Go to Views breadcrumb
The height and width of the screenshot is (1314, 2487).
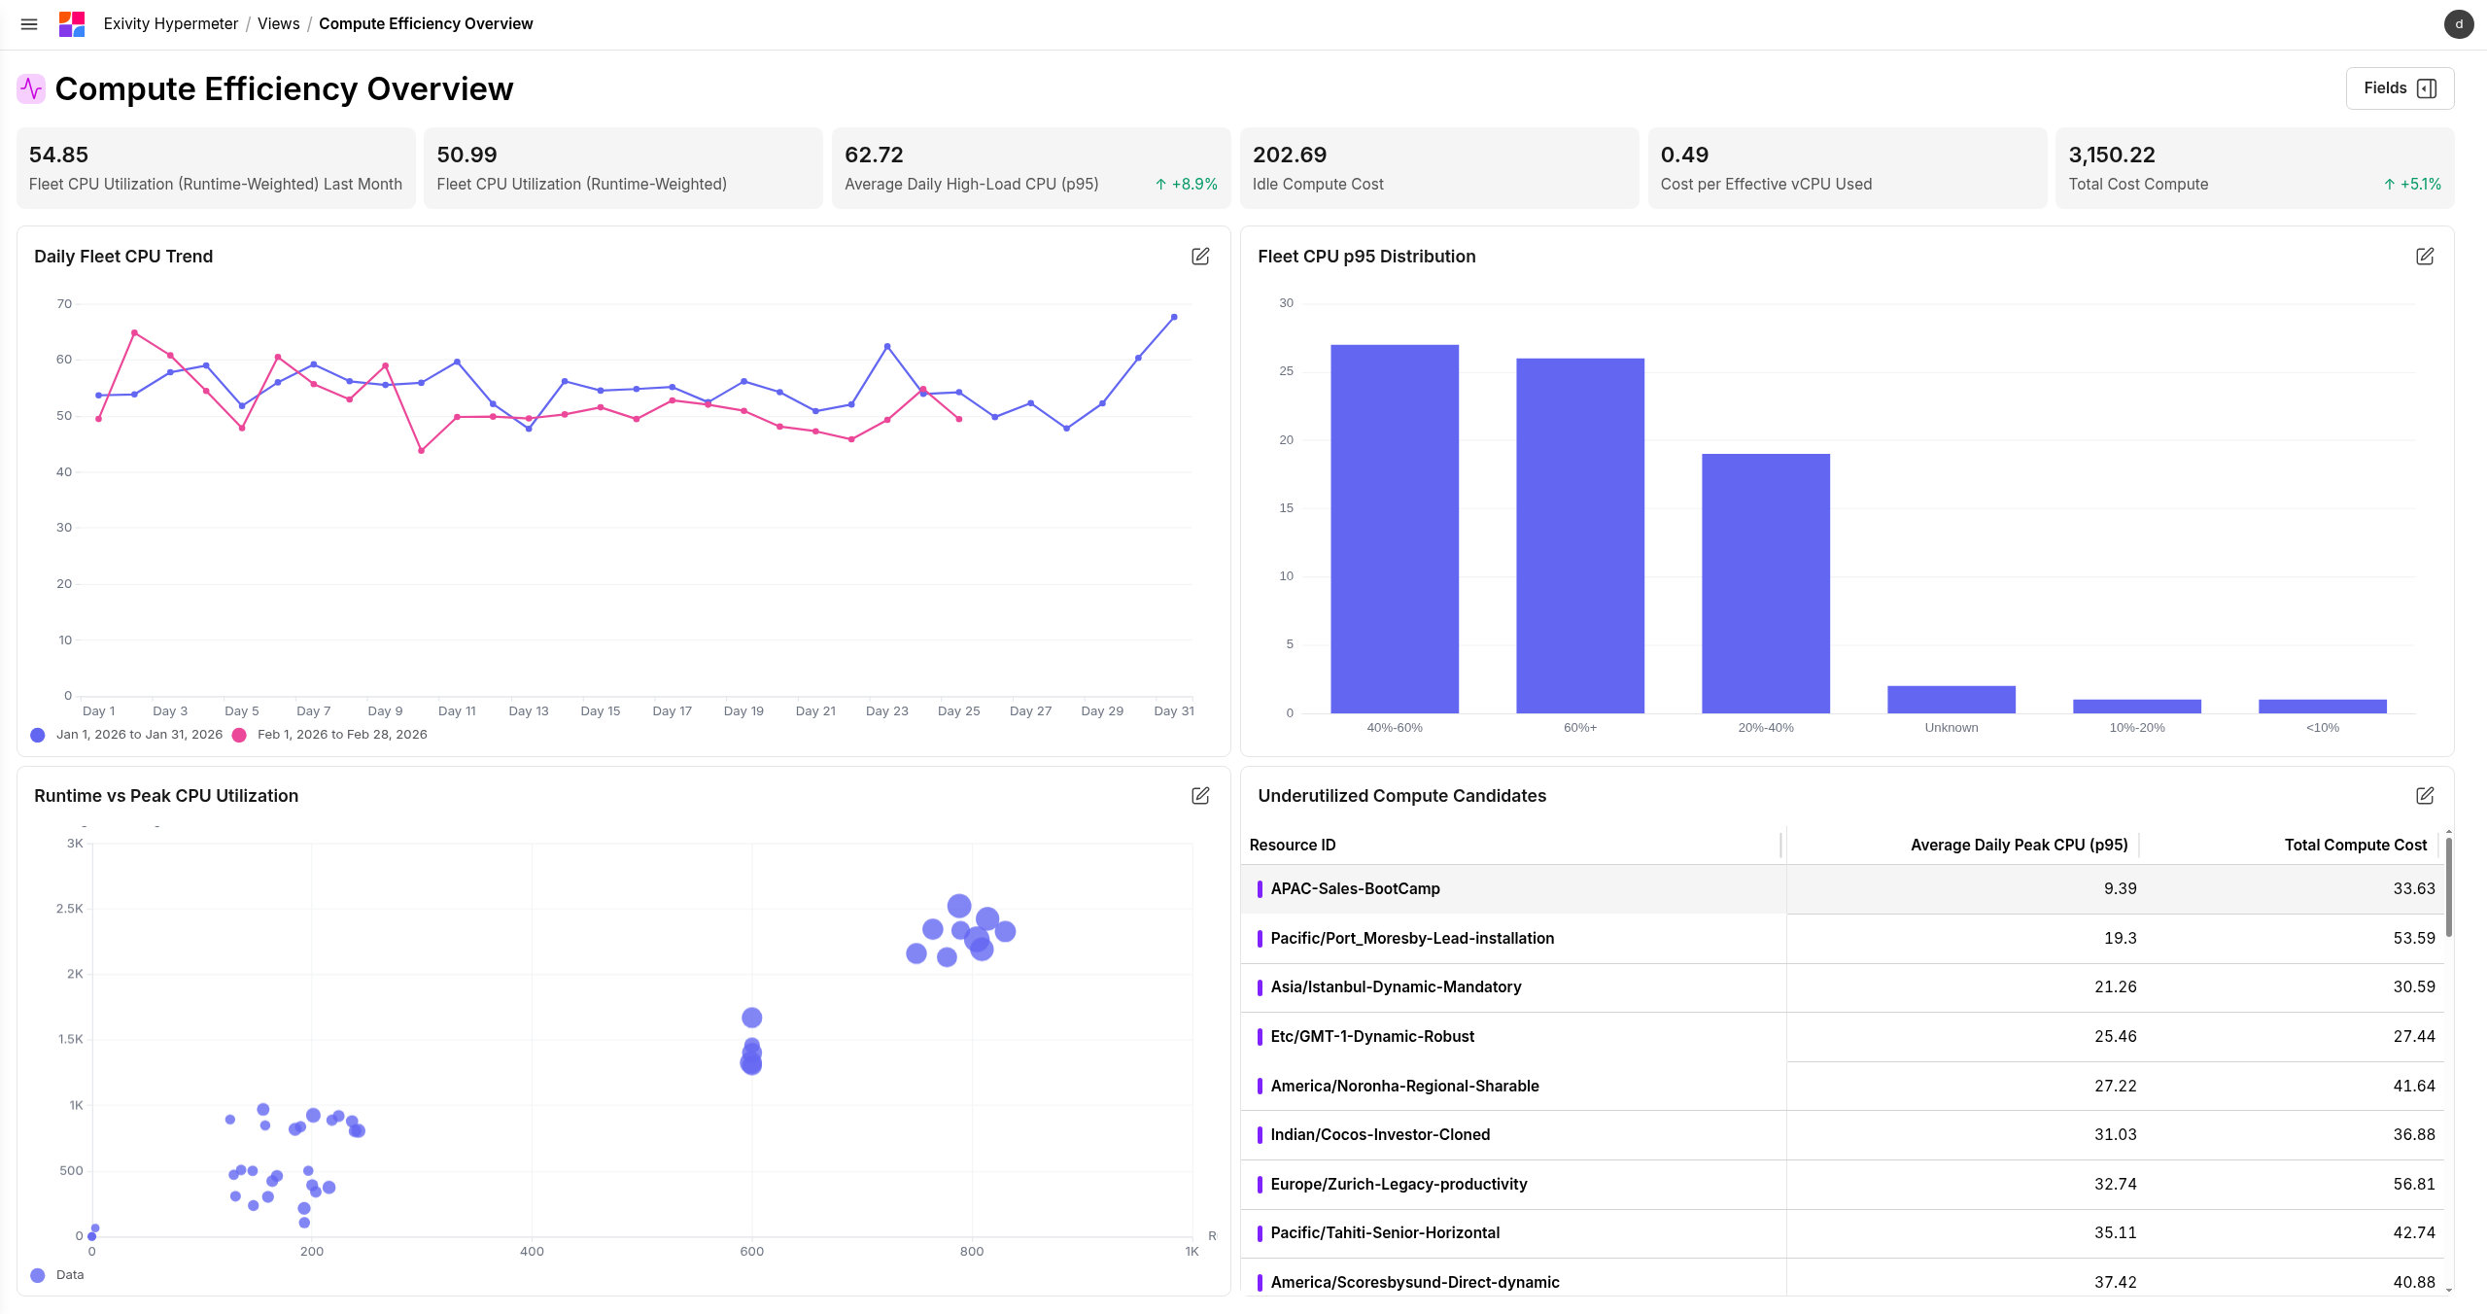pos(278,24)
